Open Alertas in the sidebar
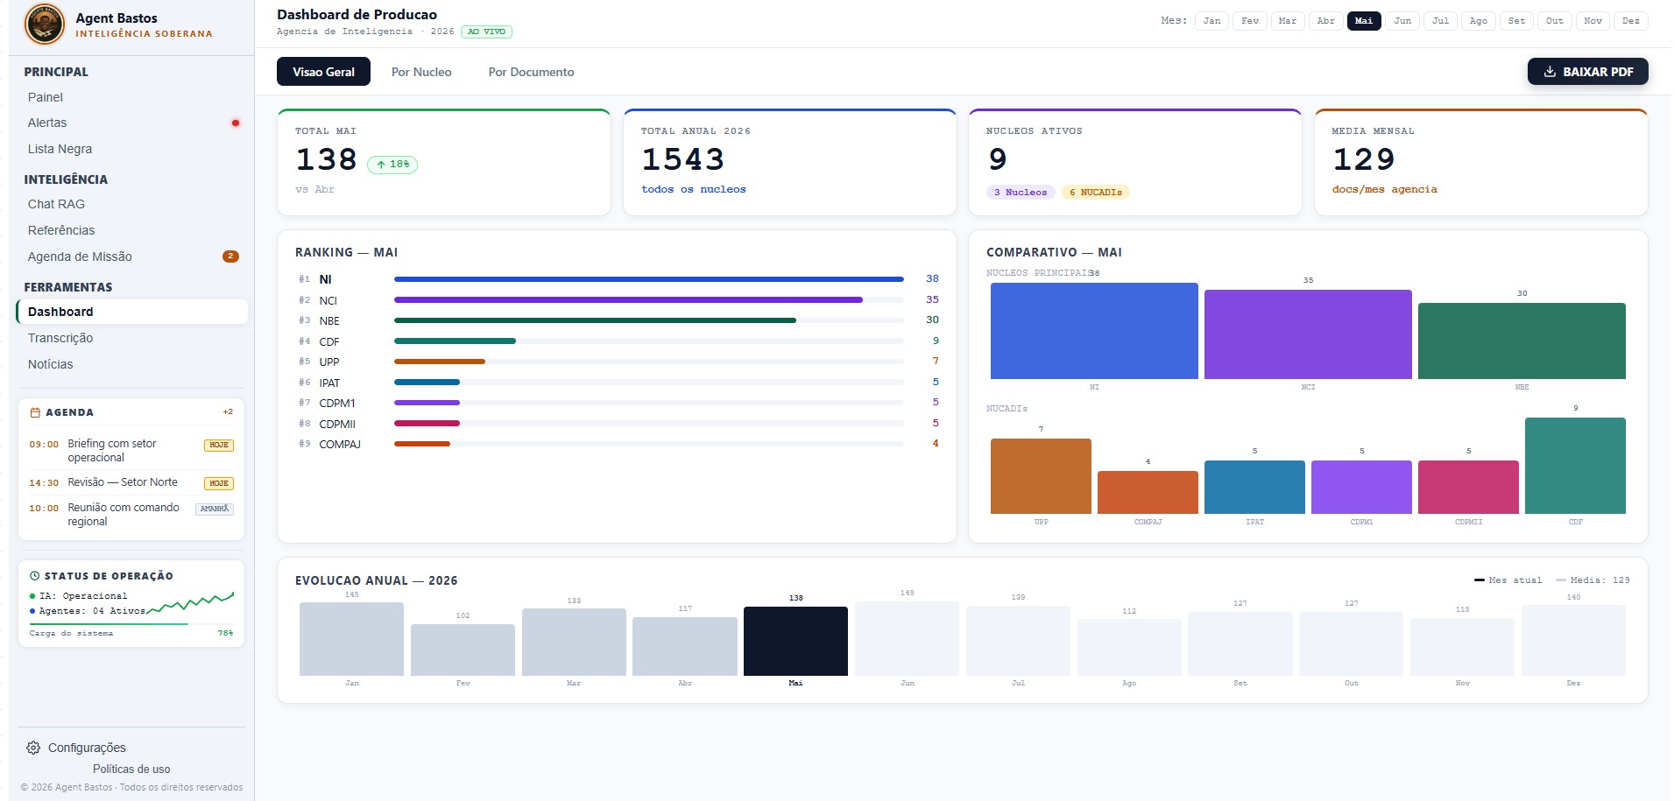Image resolution: width=1674 pixels, height=801 pixels. pos(131,123)
